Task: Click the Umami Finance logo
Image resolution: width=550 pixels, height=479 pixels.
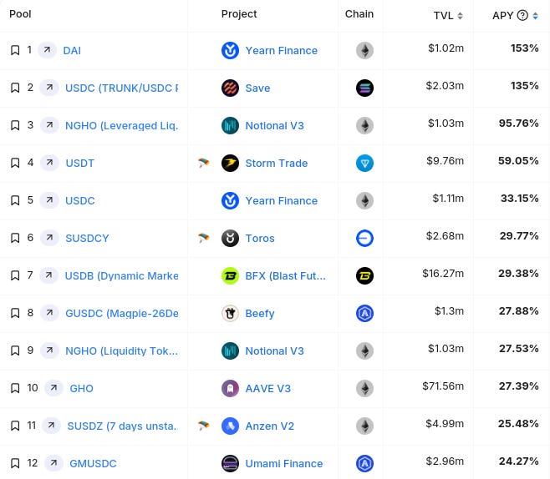Action: (230, 463)
